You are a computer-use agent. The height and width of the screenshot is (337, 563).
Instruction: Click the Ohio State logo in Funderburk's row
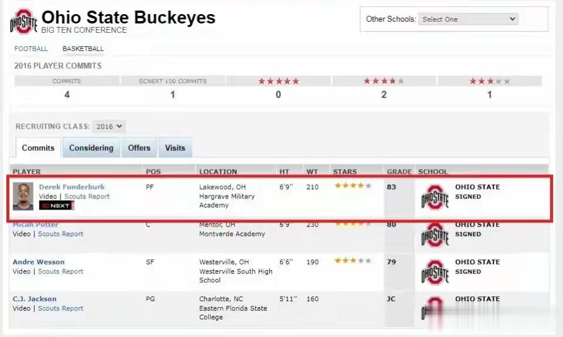435,197
